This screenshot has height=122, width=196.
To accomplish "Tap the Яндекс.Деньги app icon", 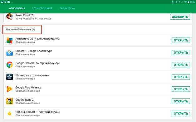I will [9, 114].
